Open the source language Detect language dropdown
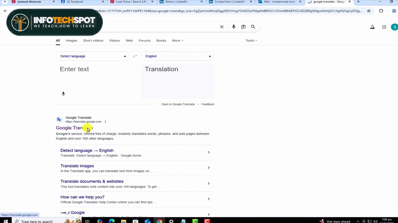The image size is (398, 223). (x=93, y=56)
